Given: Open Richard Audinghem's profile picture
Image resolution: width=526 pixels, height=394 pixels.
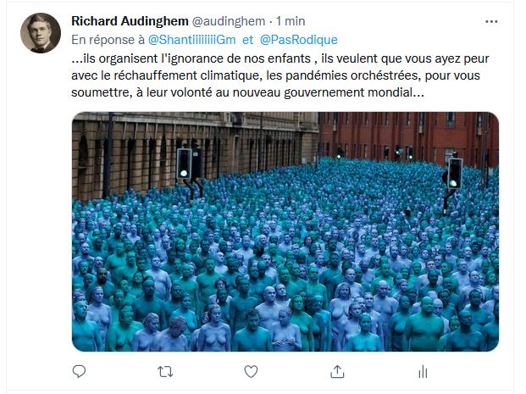Looking at the screenshot, I should click(41, 33).
